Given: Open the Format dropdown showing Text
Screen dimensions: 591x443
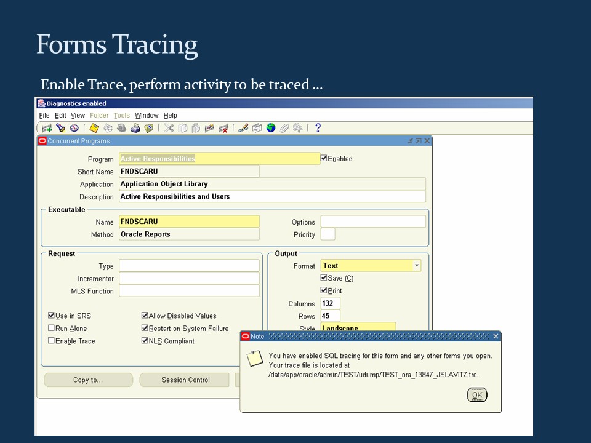Looking at the screenshot, I should tap(416, 265).
